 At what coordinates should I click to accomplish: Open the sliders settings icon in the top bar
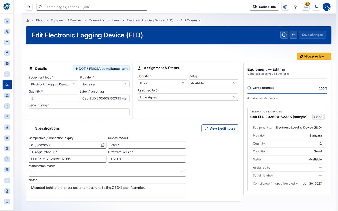pyautogui.click(x=316, y=7)
